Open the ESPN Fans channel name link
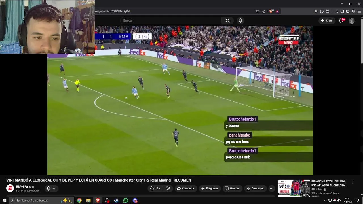Image resolution: width=363 pixels, height=204 pixels. tap(24, 187)
